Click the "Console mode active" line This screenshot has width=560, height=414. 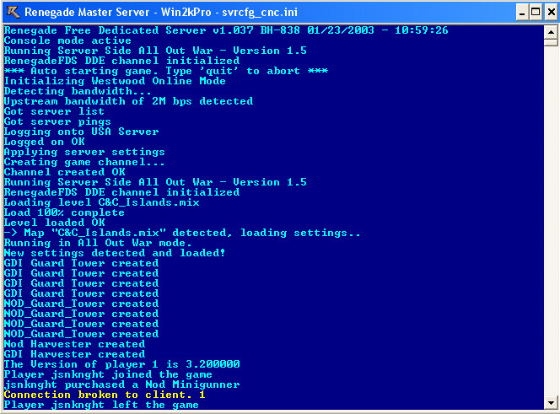point(67,40)
